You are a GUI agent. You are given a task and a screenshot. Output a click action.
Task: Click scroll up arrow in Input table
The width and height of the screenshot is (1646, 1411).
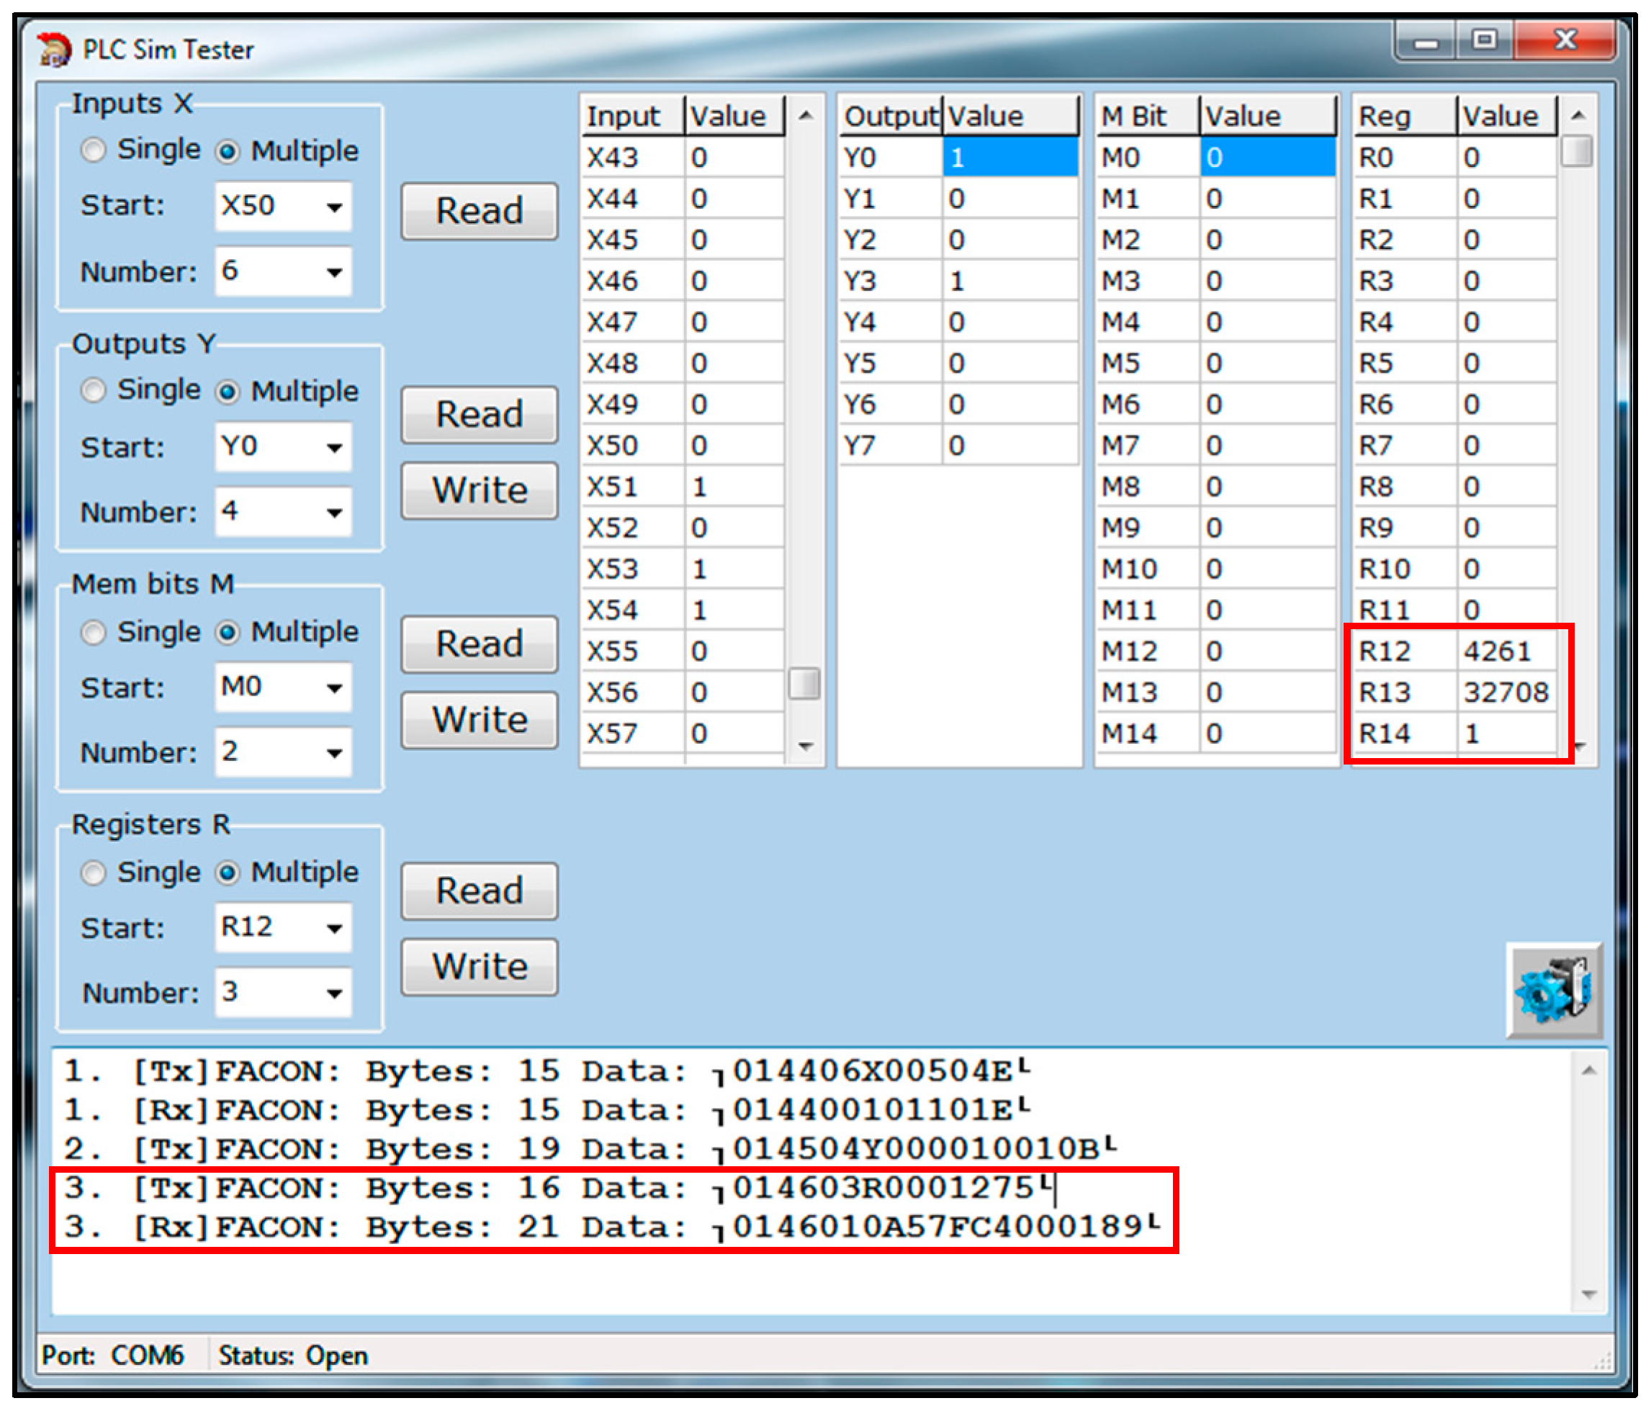(805, 116)
